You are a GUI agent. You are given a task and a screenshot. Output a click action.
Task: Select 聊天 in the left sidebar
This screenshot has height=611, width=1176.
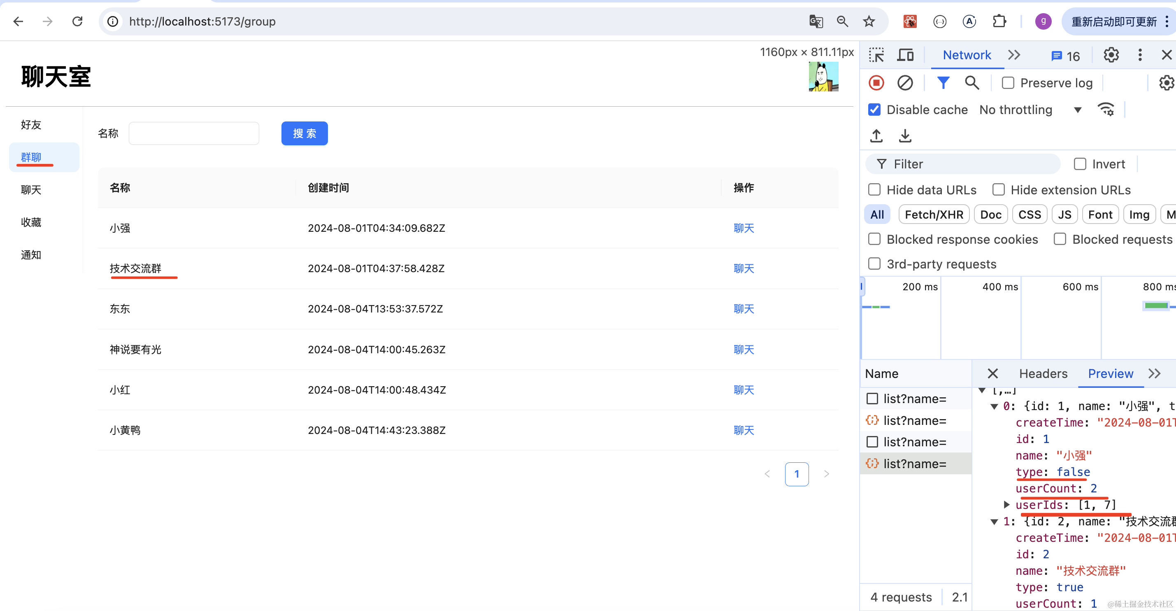31,190
